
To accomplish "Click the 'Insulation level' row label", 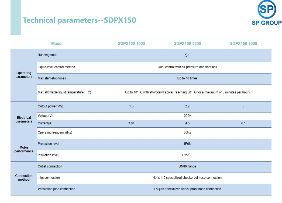I will coord(48,155).
